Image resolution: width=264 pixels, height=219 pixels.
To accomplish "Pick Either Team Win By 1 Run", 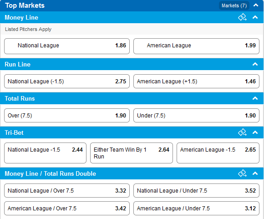I will (132, 153).
